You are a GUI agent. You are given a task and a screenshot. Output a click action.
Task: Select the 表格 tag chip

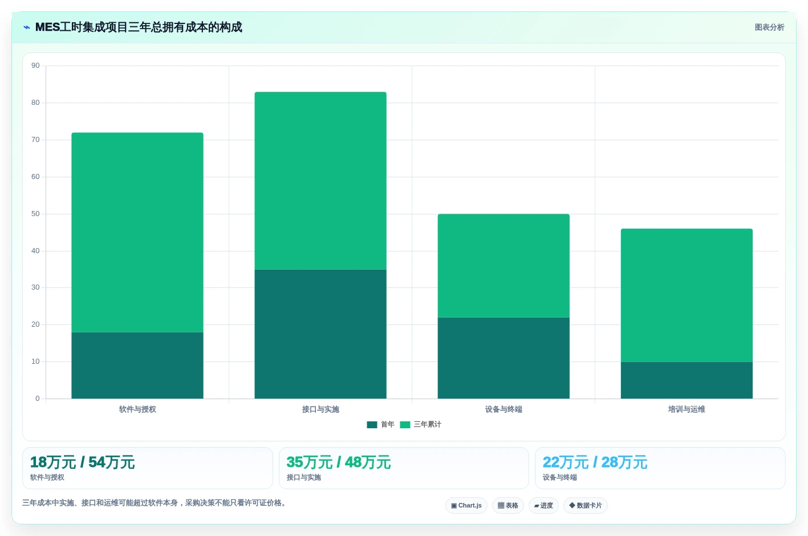click(x=508, y=506)
